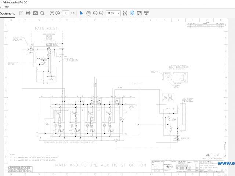This screenshot has width=235, height=176.
Task: Go to next page arrow
Action: pyautogui.click(x=58, y=13)
